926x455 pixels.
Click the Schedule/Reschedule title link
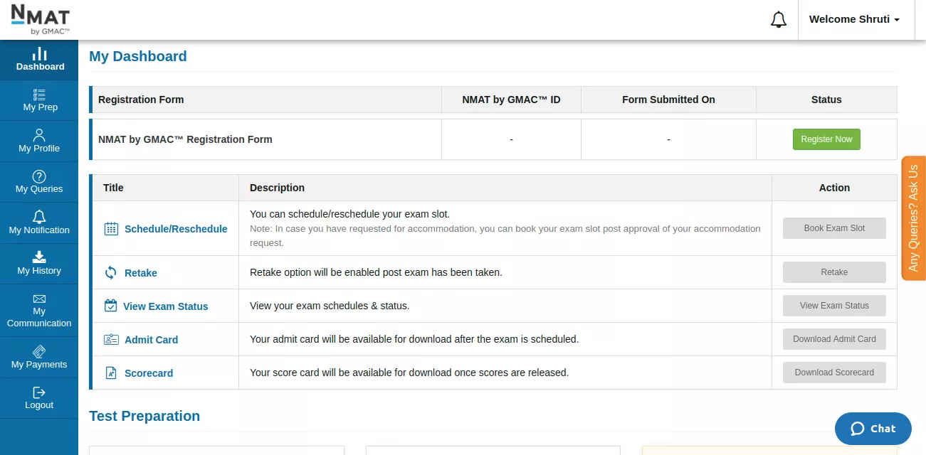click(x=176, y=229)
